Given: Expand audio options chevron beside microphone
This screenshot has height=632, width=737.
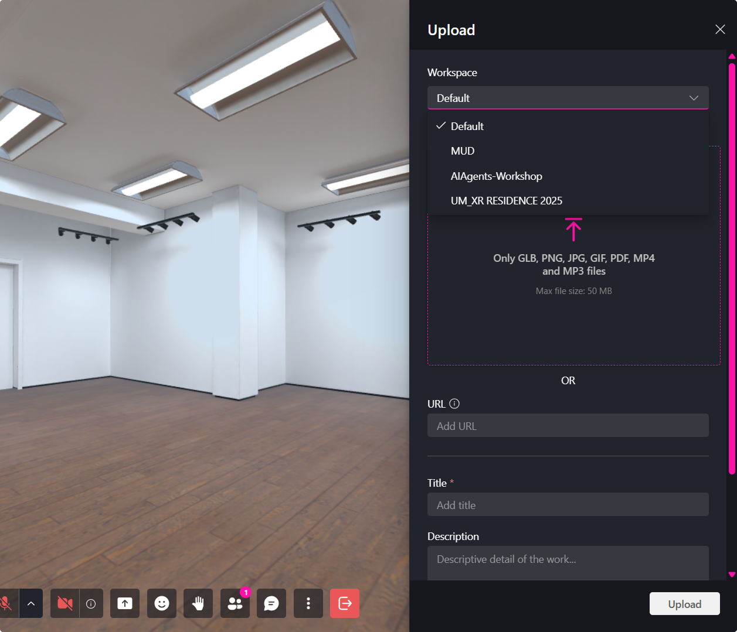Looking at the screenshot, I should [31, 603].
